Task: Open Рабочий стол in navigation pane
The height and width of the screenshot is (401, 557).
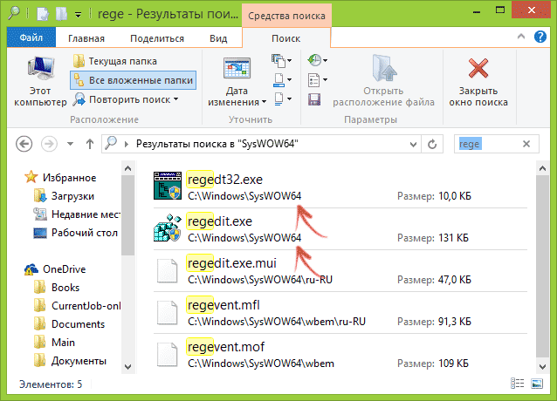Action: click(75, 233)
